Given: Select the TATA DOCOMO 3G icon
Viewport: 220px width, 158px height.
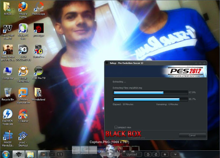Looking at the screenshot, I should click(23, 53).
